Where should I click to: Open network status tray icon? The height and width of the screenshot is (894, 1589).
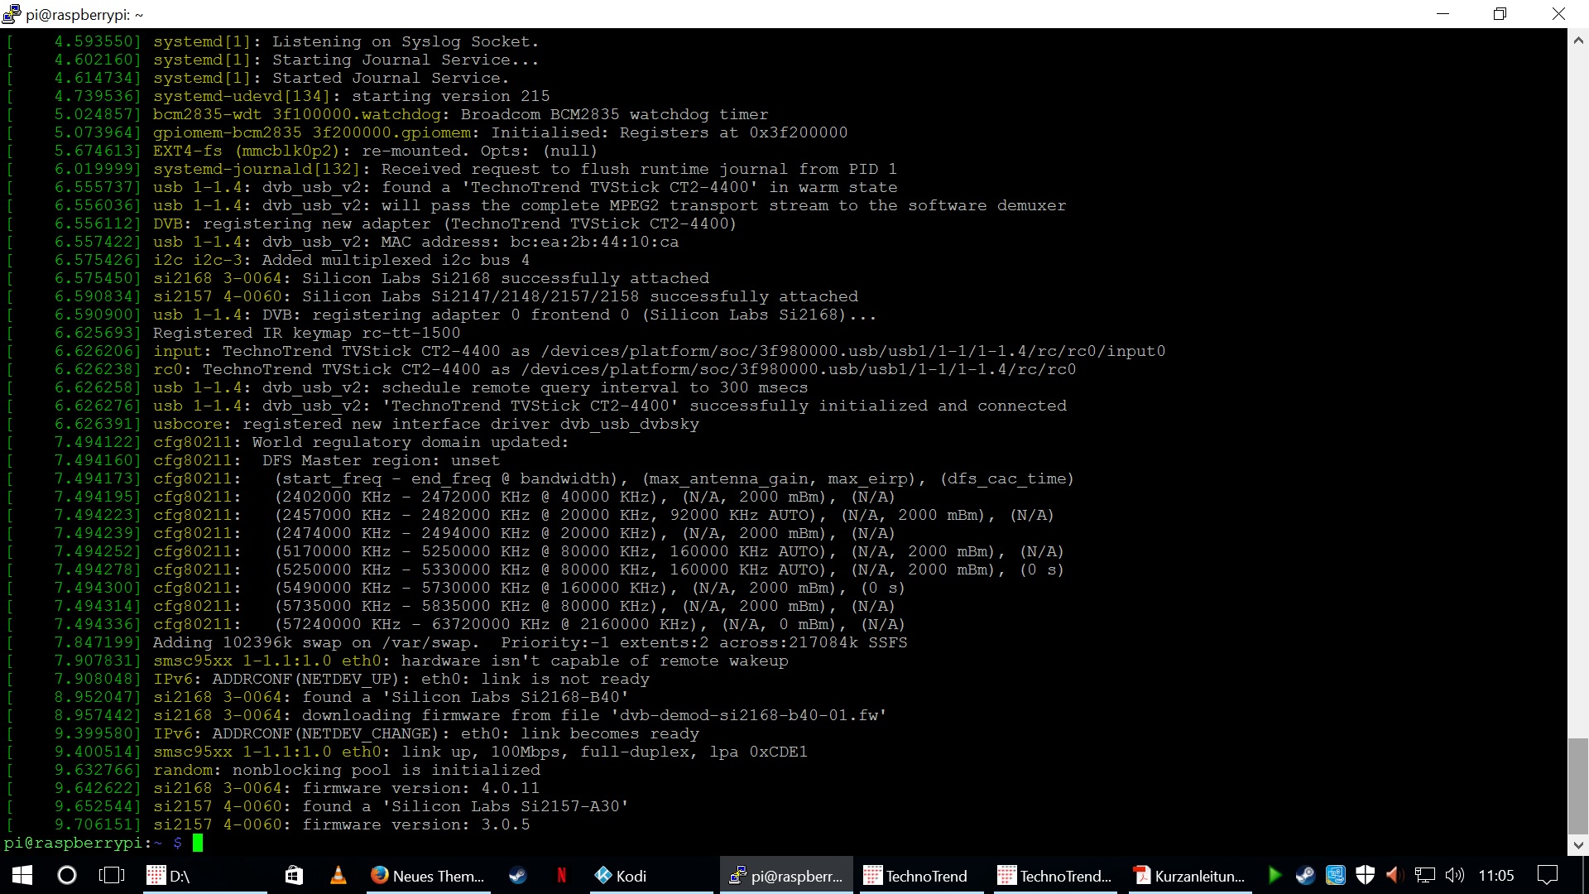1424,875
